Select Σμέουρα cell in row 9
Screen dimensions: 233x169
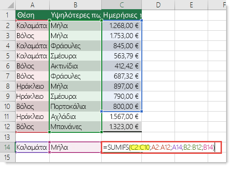click(x=76, y=96)
